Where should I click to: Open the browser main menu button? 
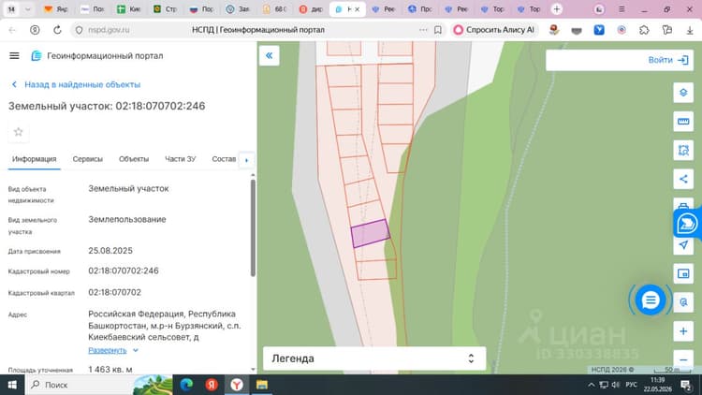(x=622, y=9)
